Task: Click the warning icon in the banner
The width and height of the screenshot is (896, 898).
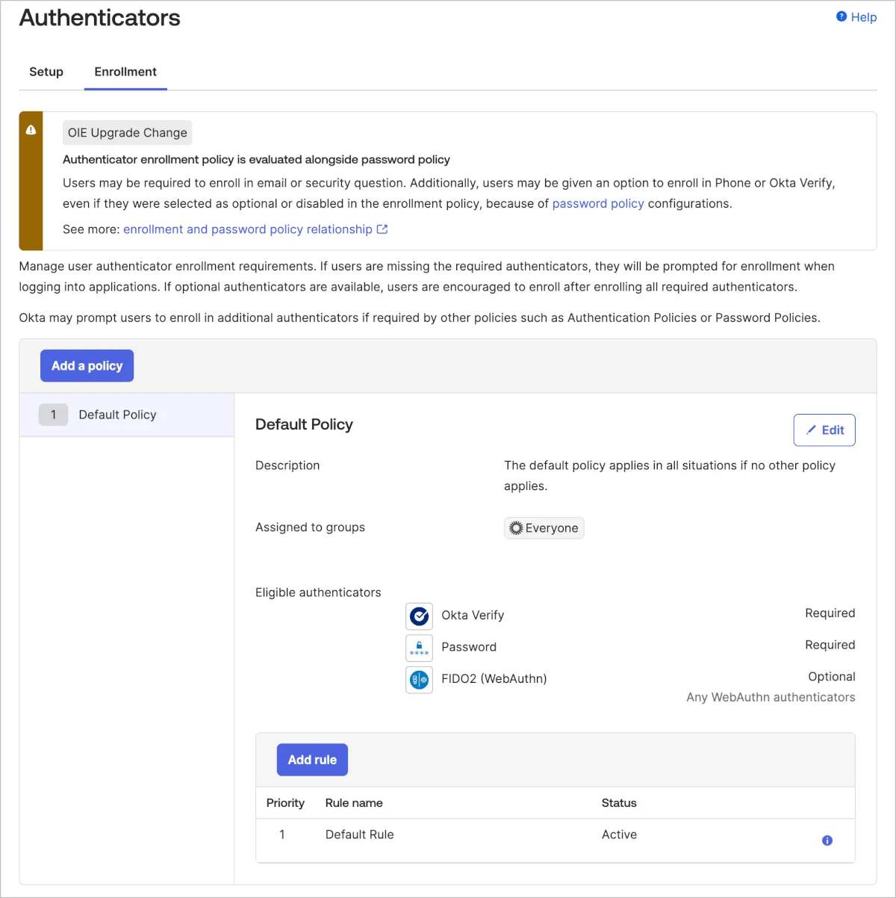Action: 31,130
